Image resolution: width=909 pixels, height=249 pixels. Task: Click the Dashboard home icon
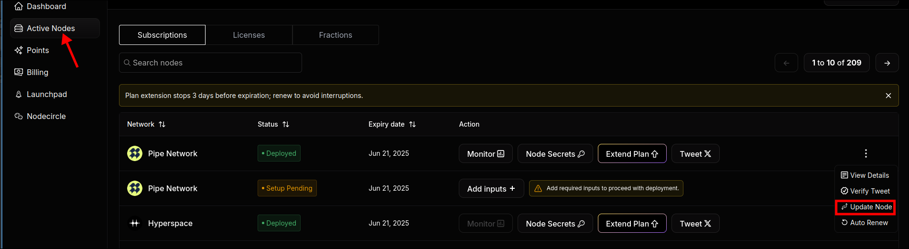[x=19, y=6]
